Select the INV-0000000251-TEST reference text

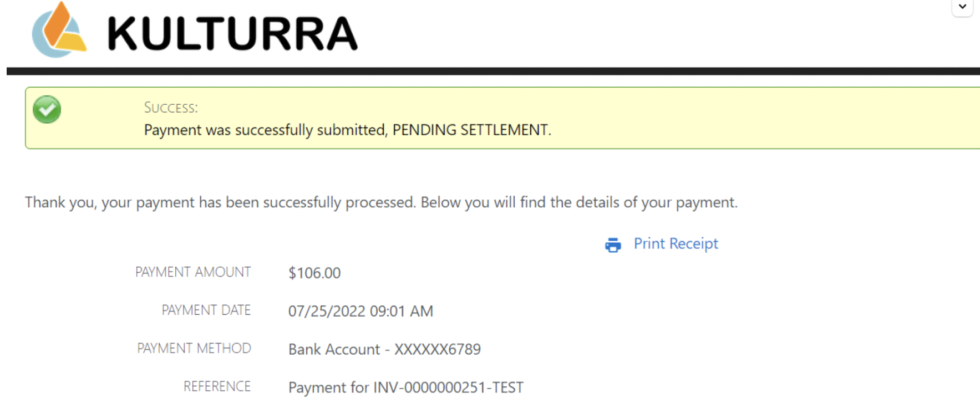pyautogui.click(x=448, y=388)
